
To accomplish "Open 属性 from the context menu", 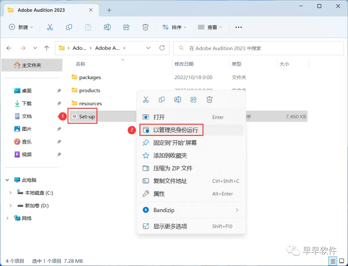I will (191, 194).
